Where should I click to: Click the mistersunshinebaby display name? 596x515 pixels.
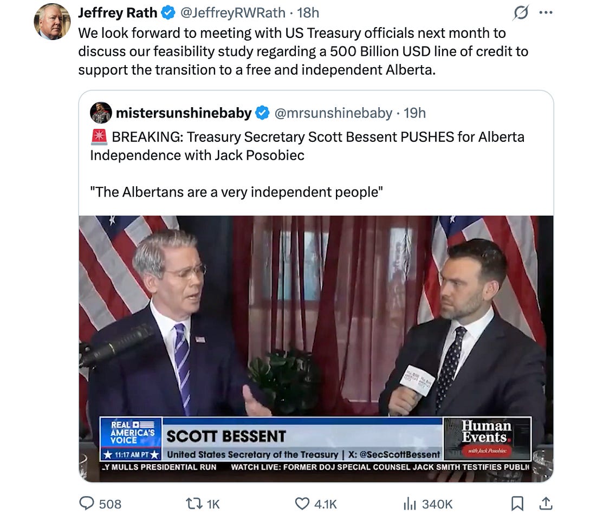[184, 113]
